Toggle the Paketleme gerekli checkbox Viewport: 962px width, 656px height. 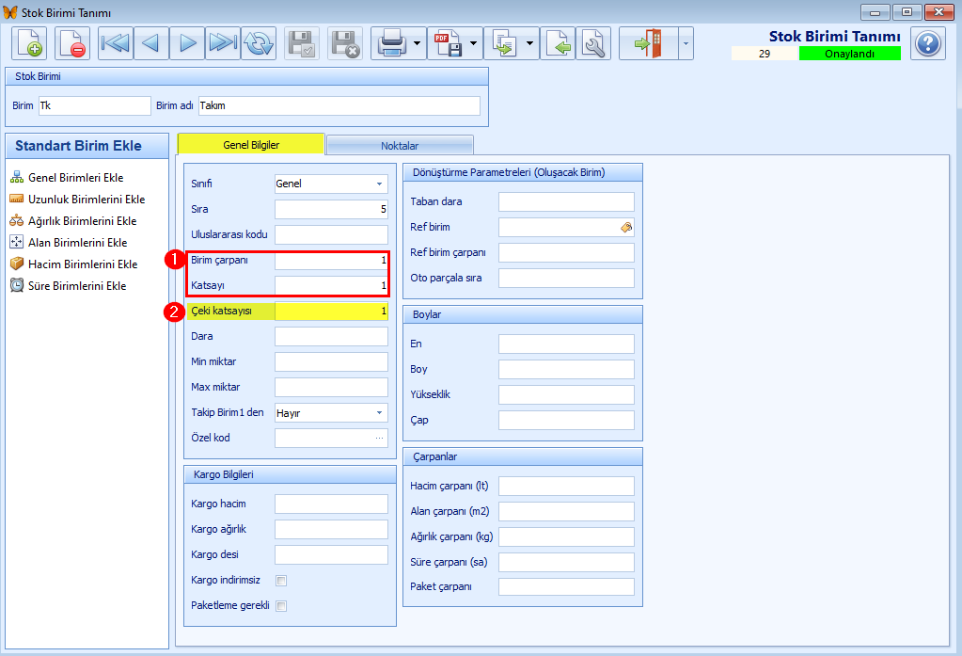tap(281, 606)
